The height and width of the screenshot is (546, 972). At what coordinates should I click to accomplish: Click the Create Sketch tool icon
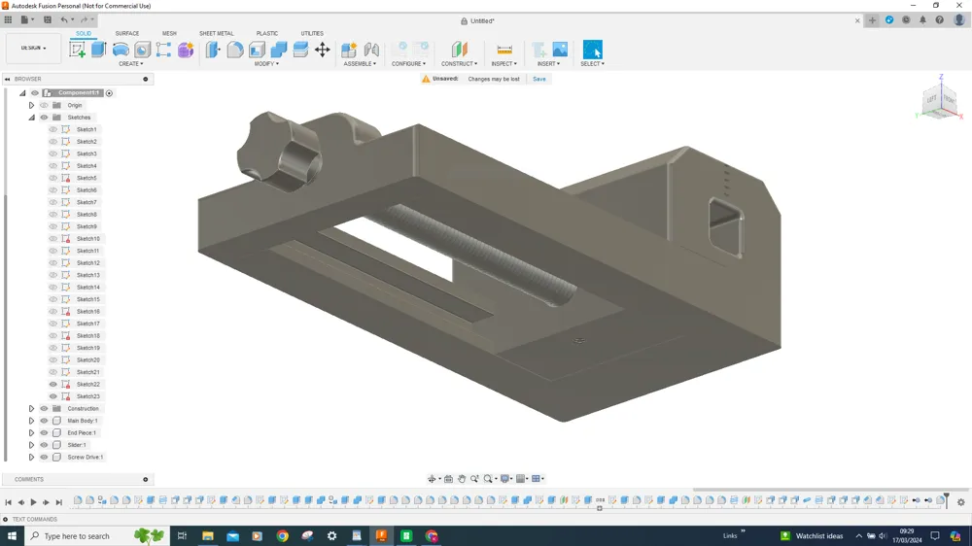point(78,50)
